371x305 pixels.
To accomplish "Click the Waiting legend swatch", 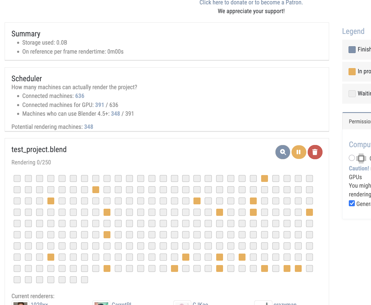I will (352, 94).
